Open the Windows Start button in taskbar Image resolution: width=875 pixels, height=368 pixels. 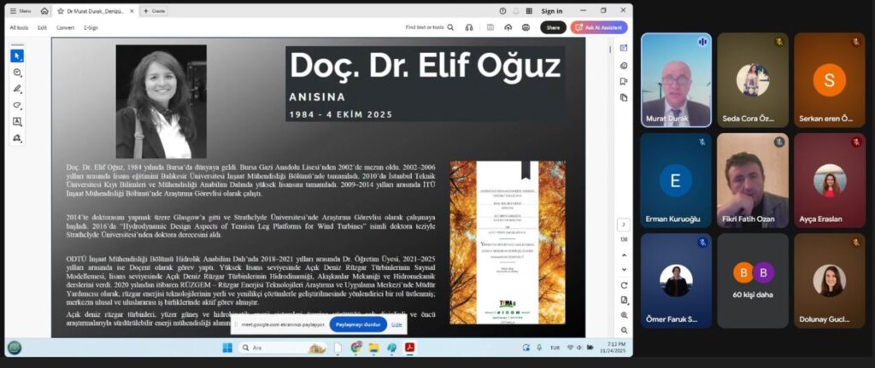click(227, 348)
